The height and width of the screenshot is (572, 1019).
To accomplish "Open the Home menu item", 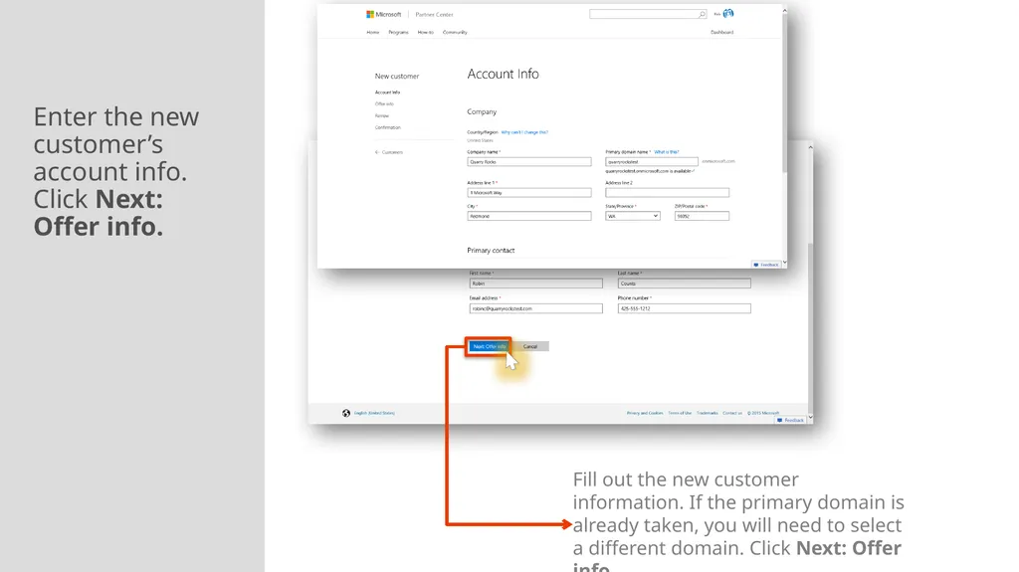I will click(x=373, y=33).
